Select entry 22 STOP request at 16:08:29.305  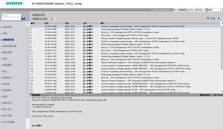(125, 90)
